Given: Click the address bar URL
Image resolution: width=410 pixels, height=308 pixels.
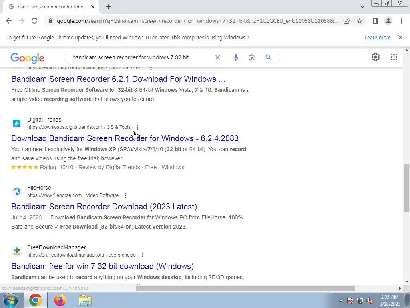Looking at the screenshot, I should click(x=197, y=21).
